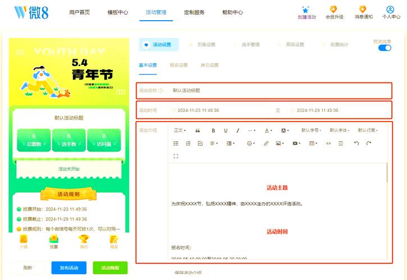This screenshot has height=280, width=407.
Task: Open the text alignment dropdown
Action: tap(214, 143)
